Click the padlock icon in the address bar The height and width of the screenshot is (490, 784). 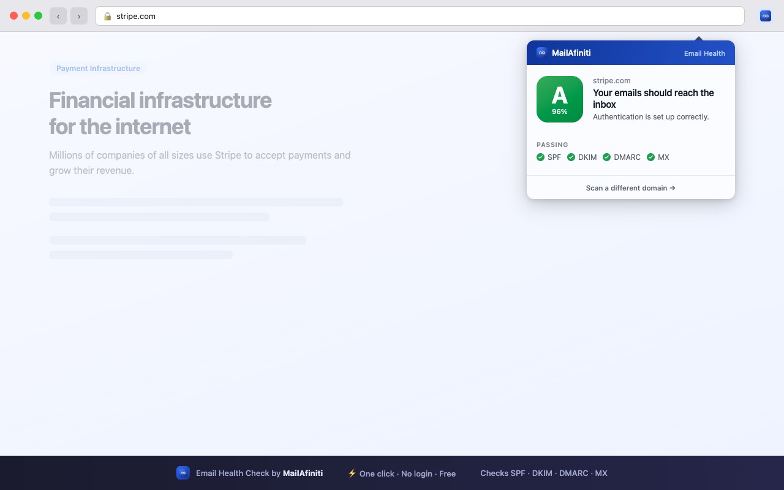(x=108, y=17)
